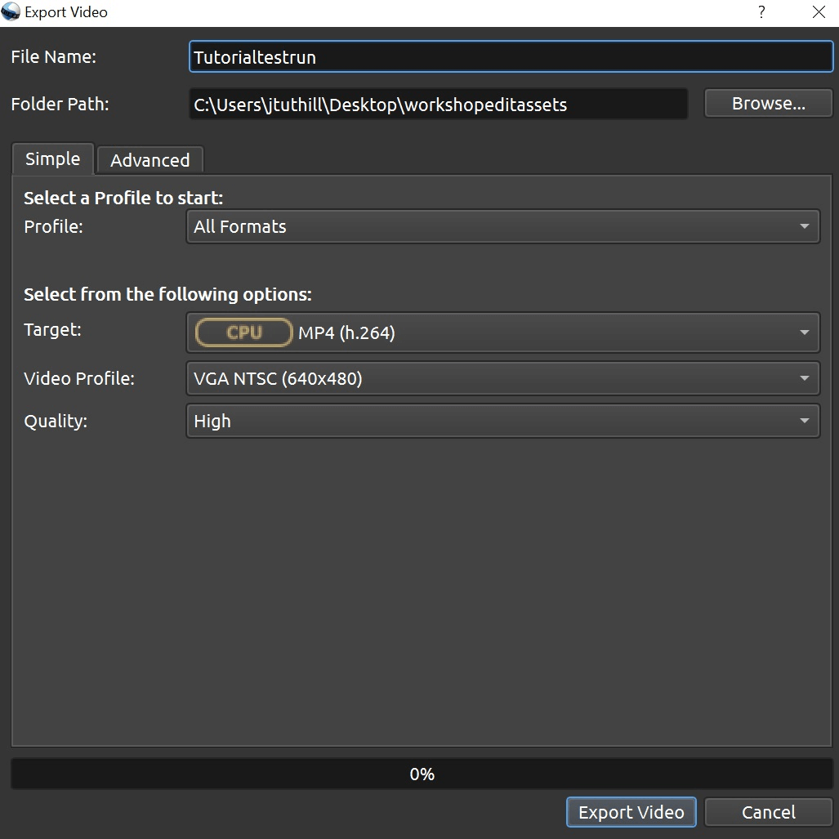Click the OpenShot logo in title bar
This screenshot has height=839, width=839.
[x=11, y=12]
